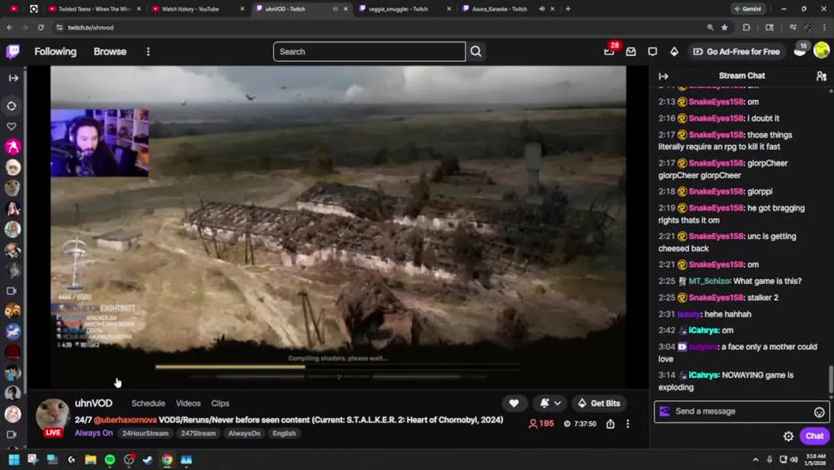Image resolution: width=834 pixels, height=470 pixels.
Task: Open Spotify from the taskbar
Action: 110,460
